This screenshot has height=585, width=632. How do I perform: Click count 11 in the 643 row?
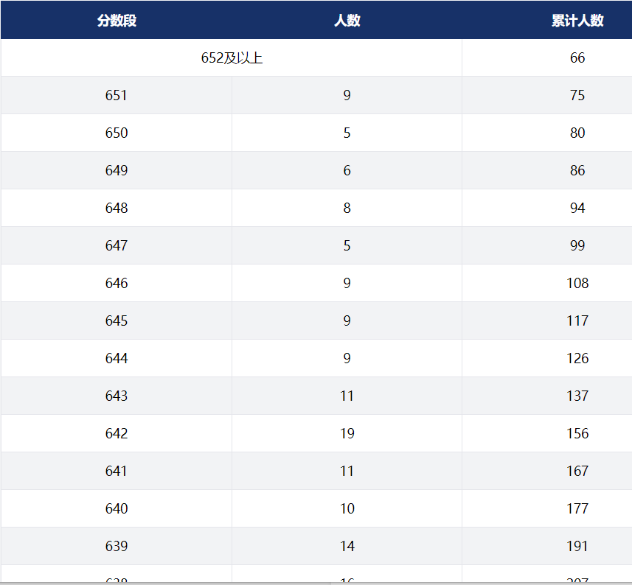click(347, 396)
